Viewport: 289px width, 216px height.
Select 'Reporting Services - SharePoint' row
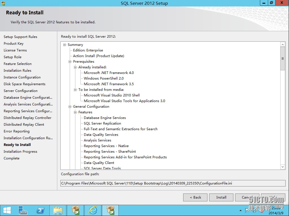pyautogui.click(x=110, y=152)
